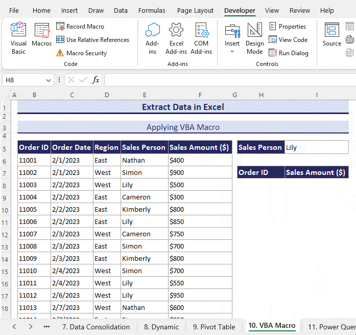
Task: Switch to the Formulas ribbon tab
Action: (x=152, y=11)
